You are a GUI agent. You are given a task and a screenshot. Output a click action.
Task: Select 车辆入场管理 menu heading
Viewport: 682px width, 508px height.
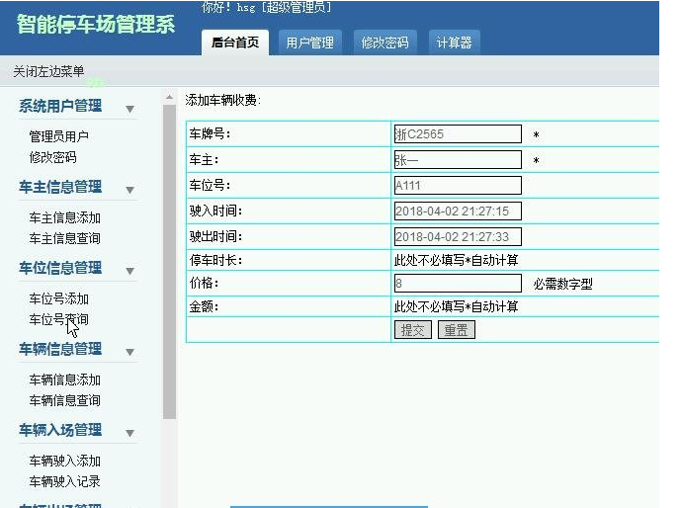pos(60,430)
